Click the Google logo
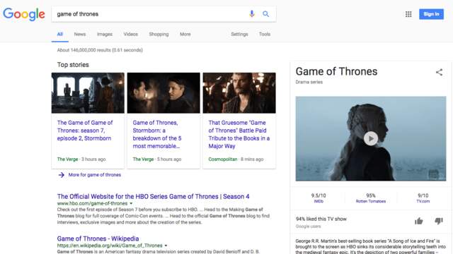The height and width of the screenshot is (254, 453). point(24,14)
